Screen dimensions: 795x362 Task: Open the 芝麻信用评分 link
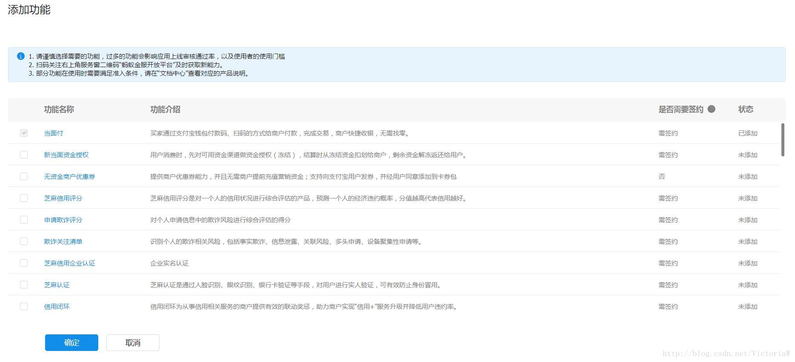coord(63,198)
